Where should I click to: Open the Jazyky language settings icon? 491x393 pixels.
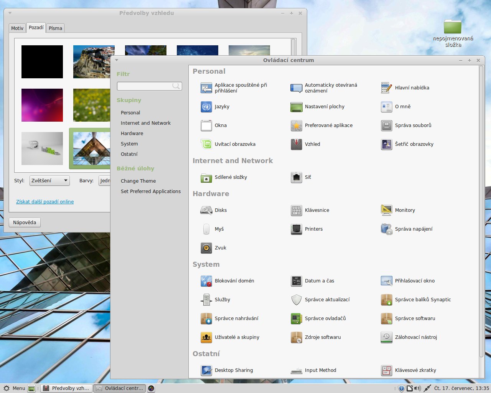tap(206, 107)
